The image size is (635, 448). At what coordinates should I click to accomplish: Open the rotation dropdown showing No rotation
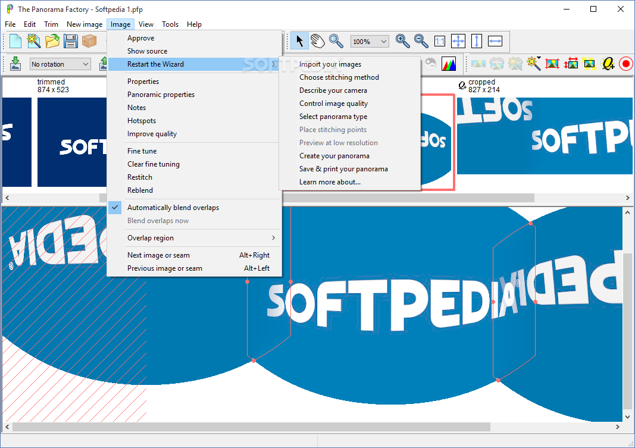click(60, 64)
